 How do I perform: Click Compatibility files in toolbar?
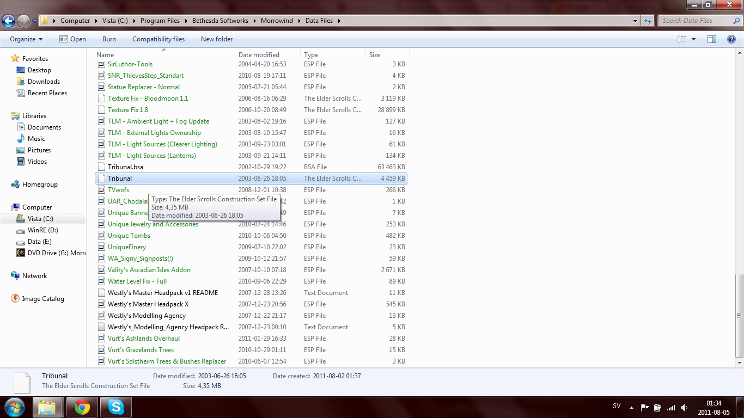tap(158, 39)
